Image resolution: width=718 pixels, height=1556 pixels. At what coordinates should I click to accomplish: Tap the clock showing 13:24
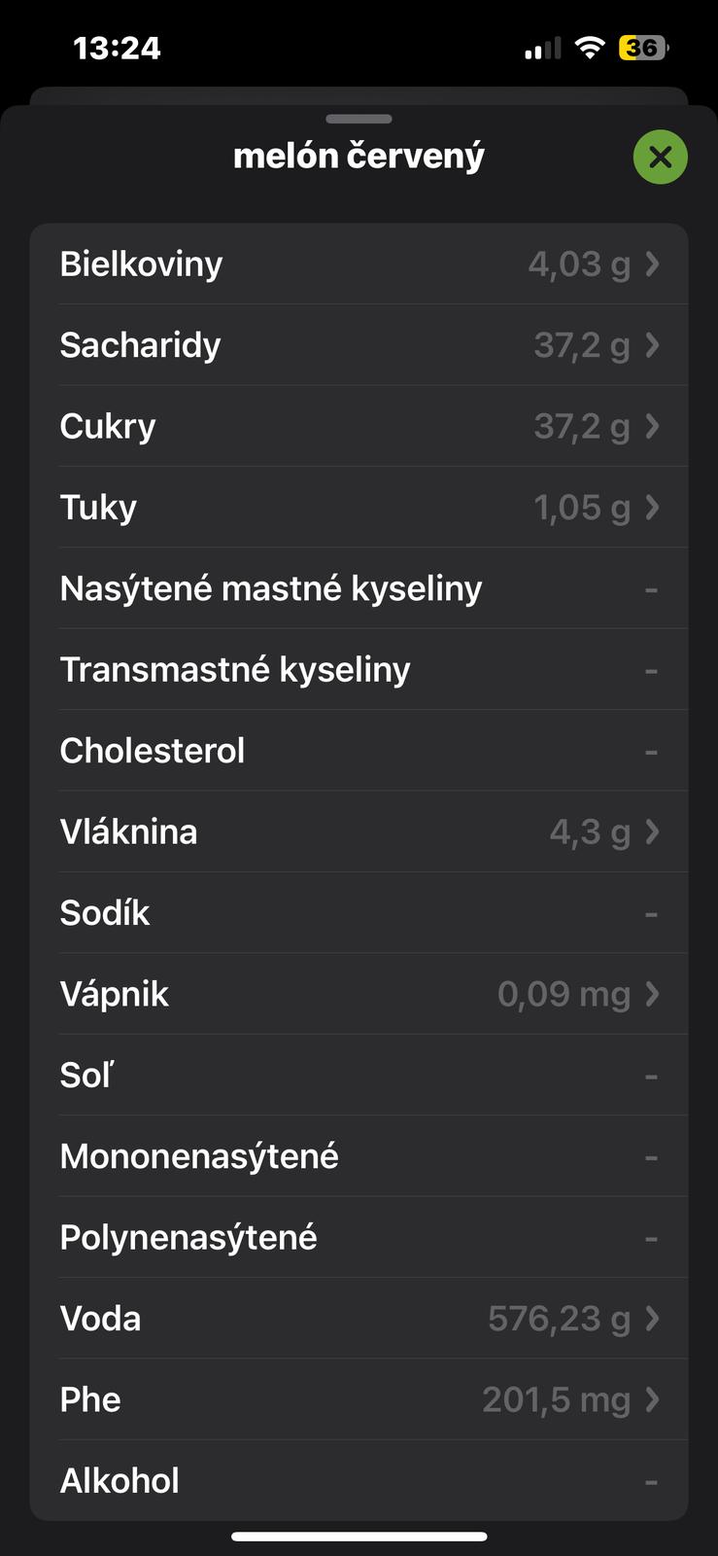(117, 48)
